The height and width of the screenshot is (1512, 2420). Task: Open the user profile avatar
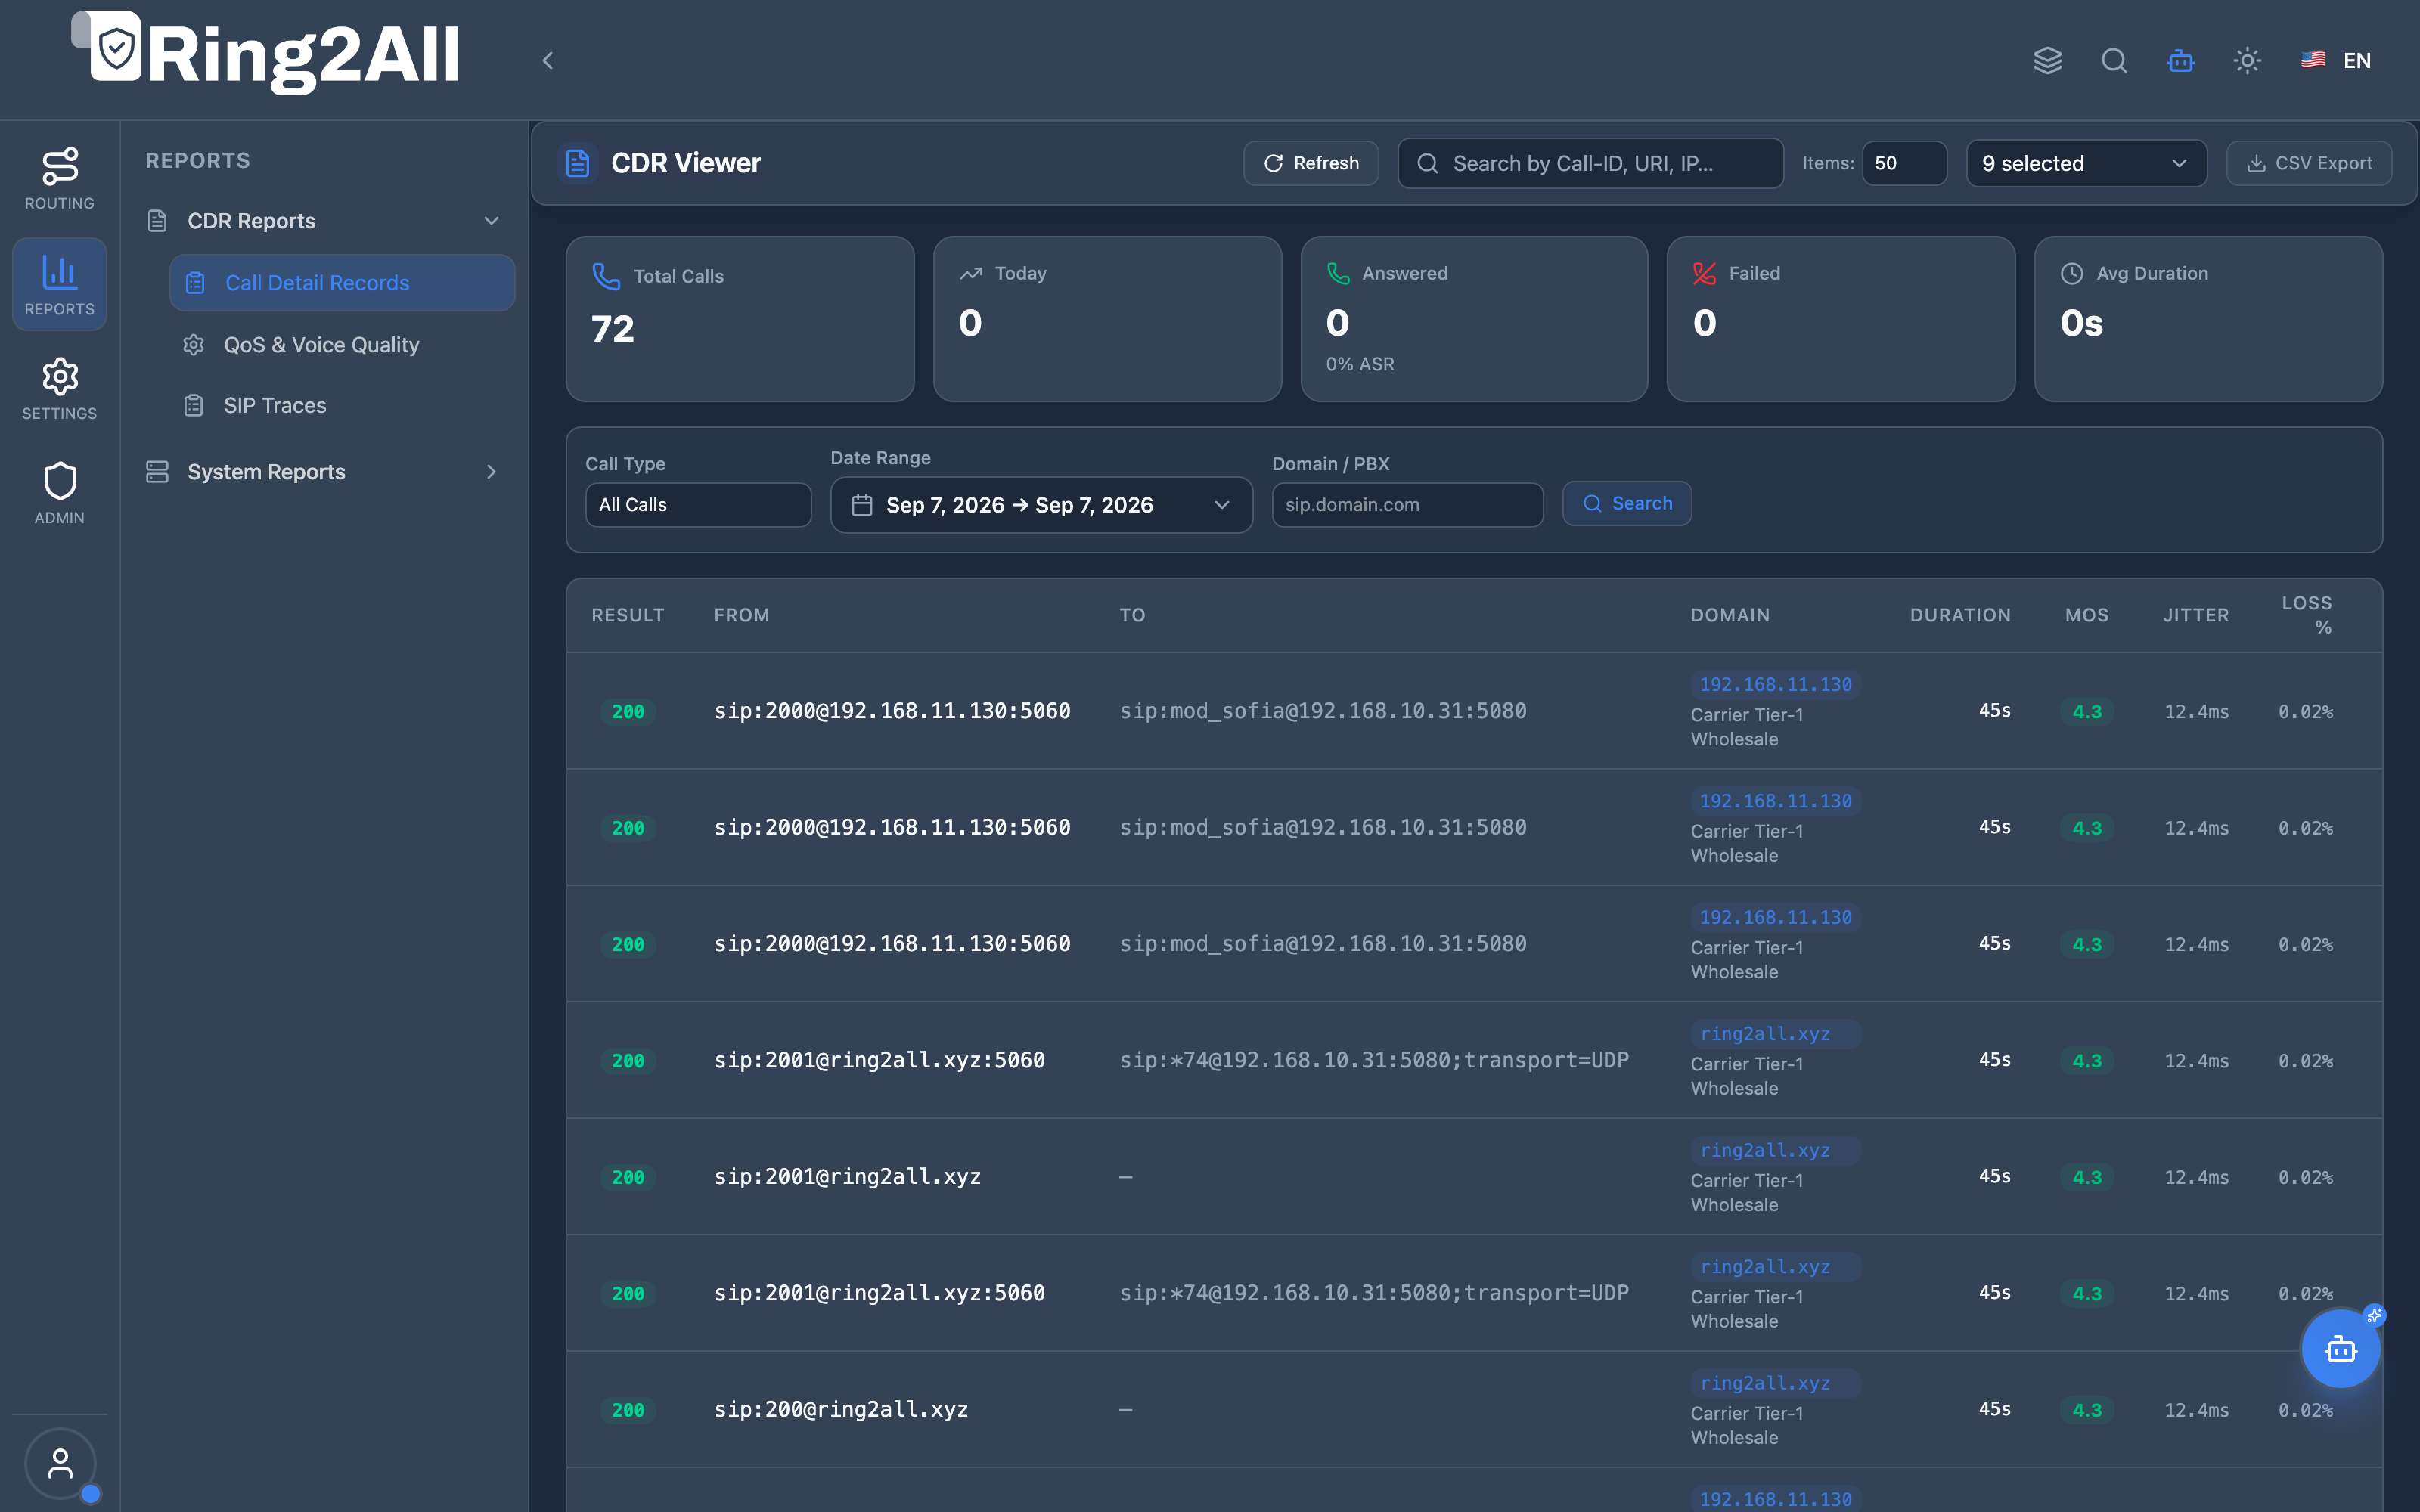pyautogui.click(x=60, y=1463)
